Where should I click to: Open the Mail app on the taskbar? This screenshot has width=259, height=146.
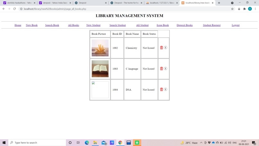coord(104,142)
